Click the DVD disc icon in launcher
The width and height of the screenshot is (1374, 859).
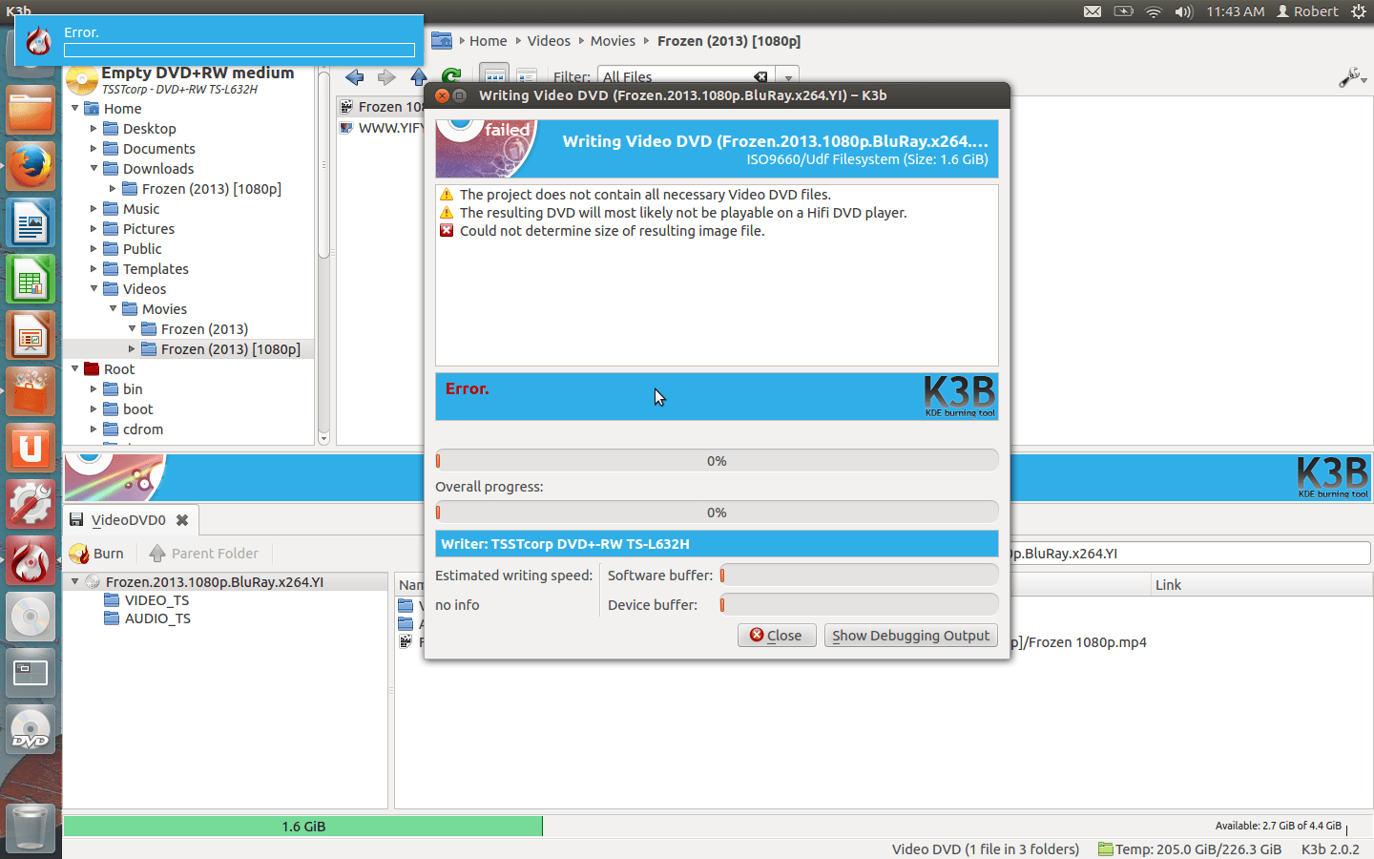[x=31, y=730]
